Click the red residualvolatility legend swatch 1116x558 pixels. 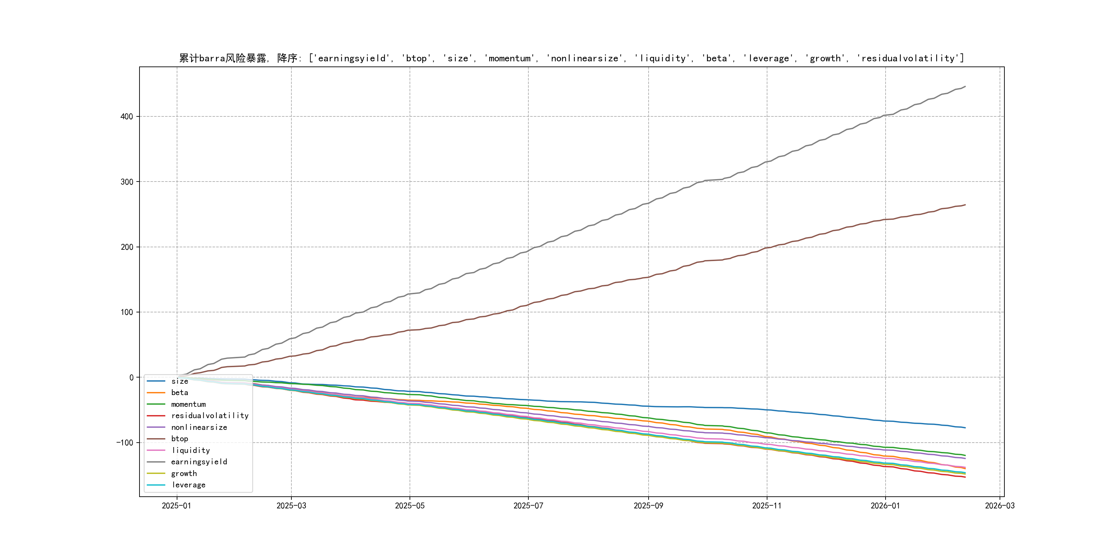(156, 416)
